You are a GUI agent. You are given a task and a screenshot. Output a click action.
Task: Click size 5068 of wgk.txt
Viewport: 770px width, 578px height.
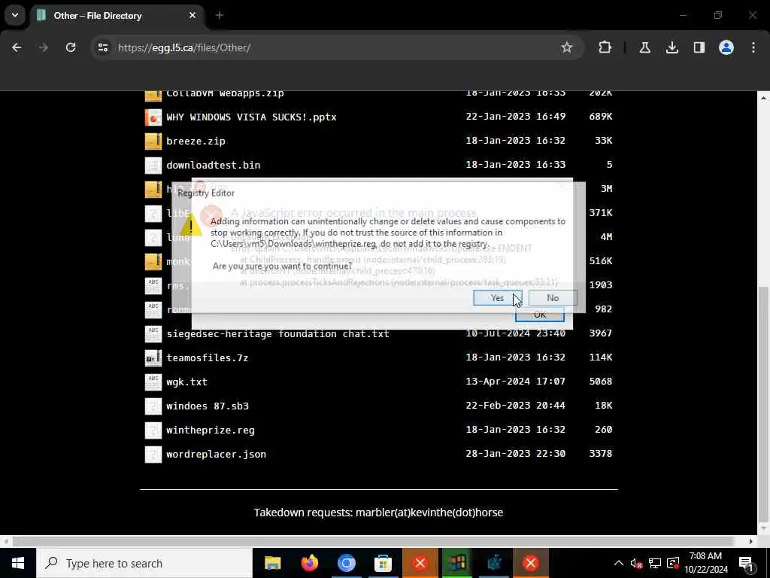(600, 382)
